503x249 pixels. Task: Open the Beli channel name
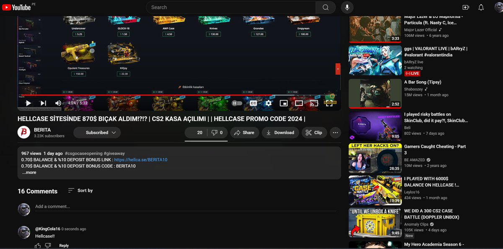coord(407,128)
